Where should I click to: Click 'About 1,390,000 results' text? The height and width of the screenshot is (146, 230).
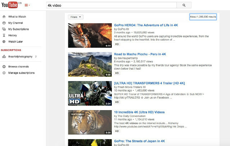click(x=203, y=17)
